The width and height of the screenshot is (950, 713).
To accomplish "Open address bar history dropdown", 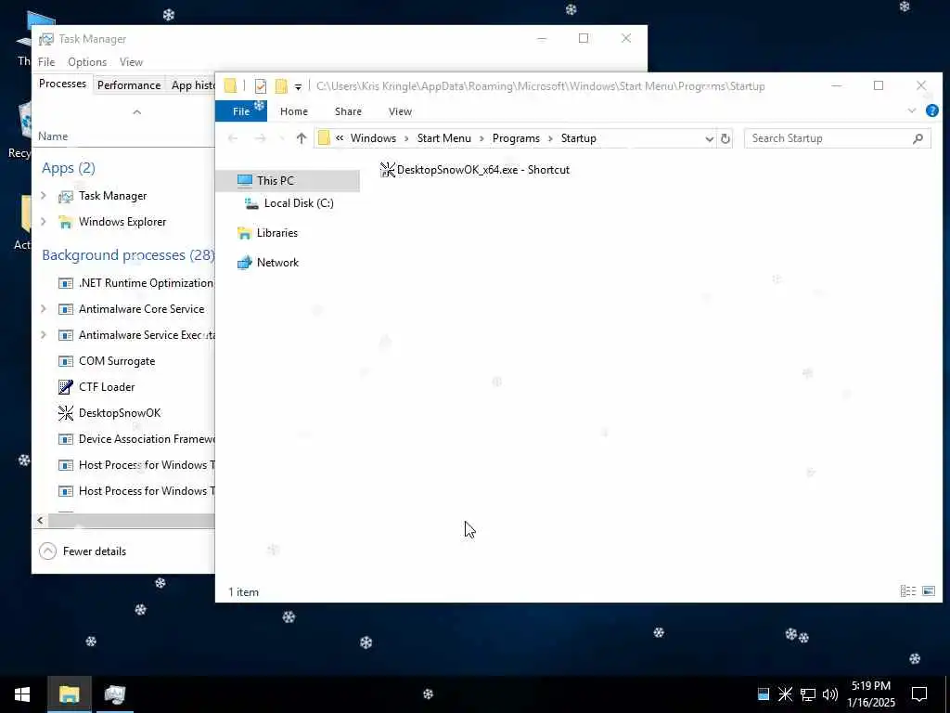I will click(709, 139).
